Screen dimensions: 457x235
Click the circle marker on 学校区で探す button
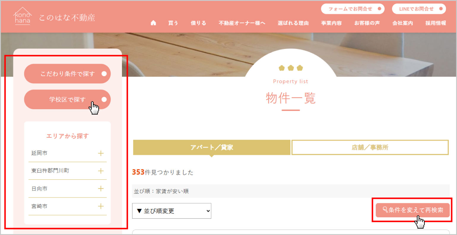[104, 99]
